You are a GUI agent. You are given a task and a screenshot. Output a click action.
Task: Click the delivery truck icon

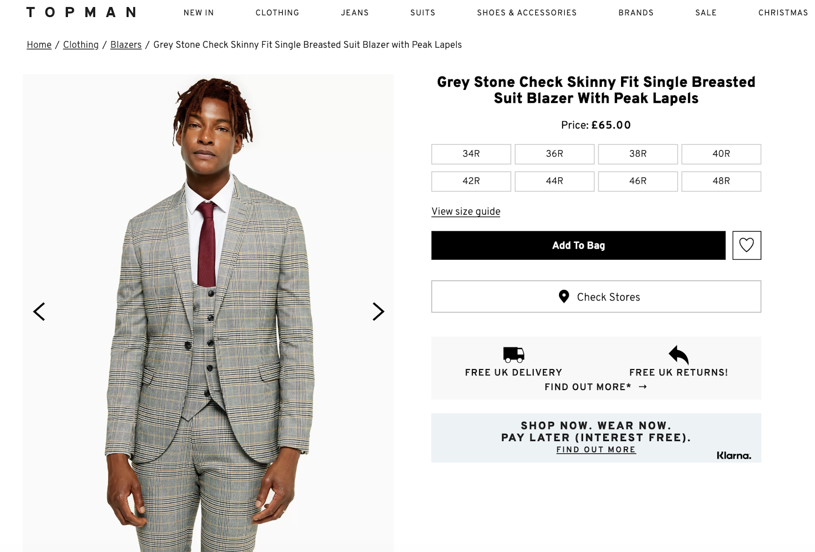513,354
